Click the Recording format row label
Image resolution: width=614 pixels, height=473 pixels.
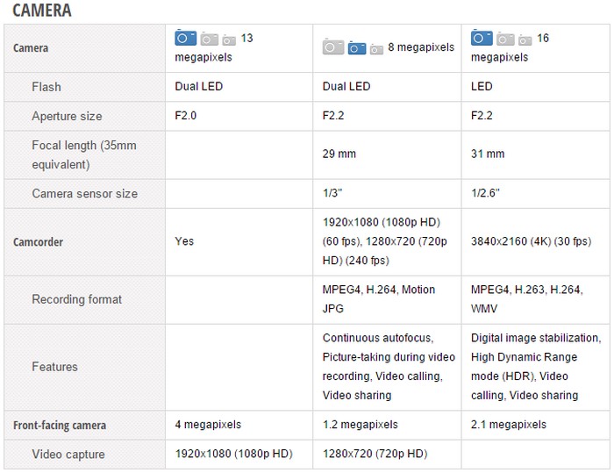click(x=76, y=299)
